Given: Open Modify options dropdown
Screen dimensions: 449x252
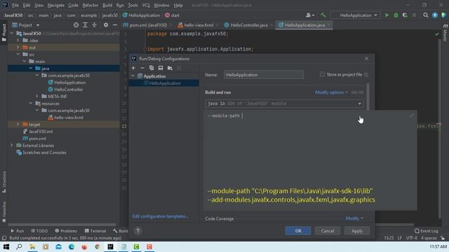Looking at the screenshot, I should click(331, 92).
